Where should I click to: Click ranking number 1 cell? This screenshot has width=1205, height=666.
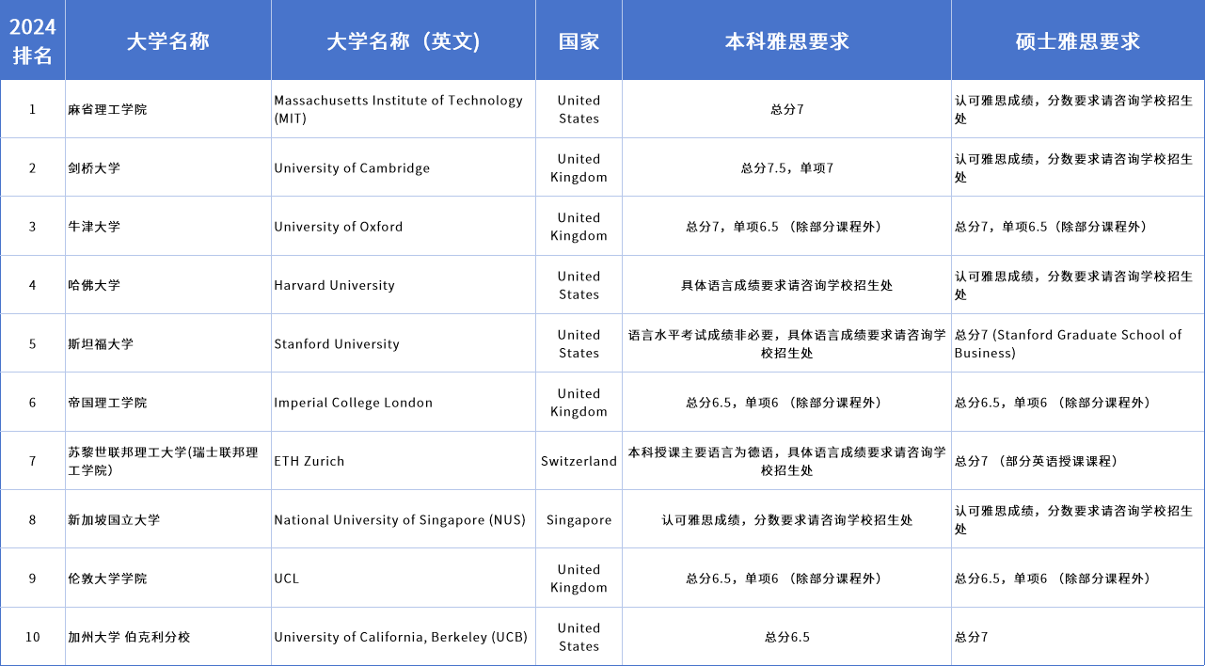[x=32, y=109]
